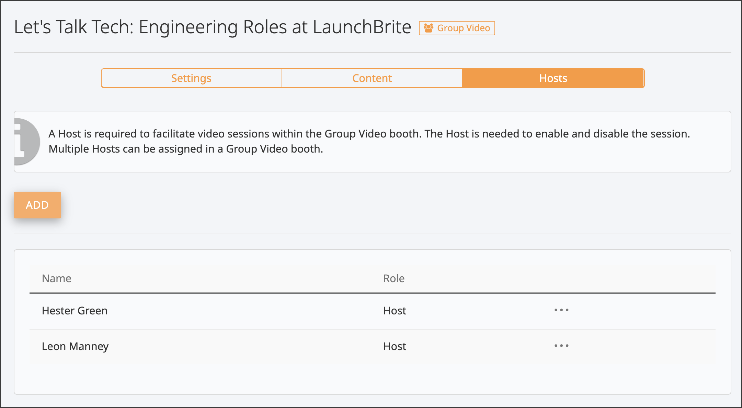Switch to the Content tab
Viewport: 742px width, 408px height.
[372, 78]
